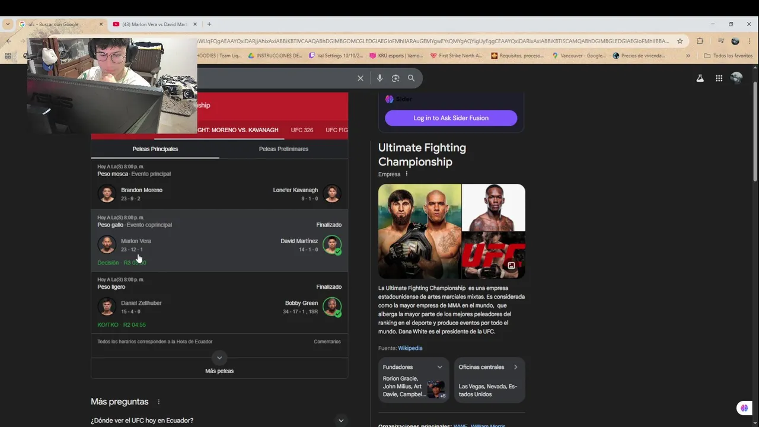Open the browser media control icon
This screenshot has width=759, height=427.
[x=721, y=41]
